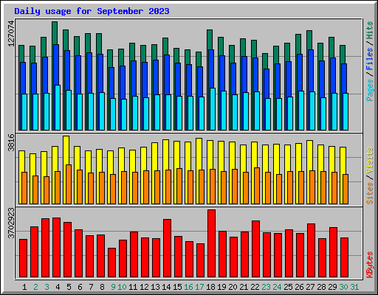Image resolution: width=378 pixels, height=295 pixels.
Task: Click day label 7 on the x-axis
Action: [91, 287]
